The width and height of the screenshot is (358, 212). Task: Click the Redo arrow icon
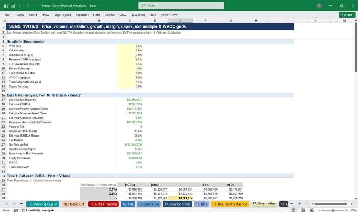(29, 5)
